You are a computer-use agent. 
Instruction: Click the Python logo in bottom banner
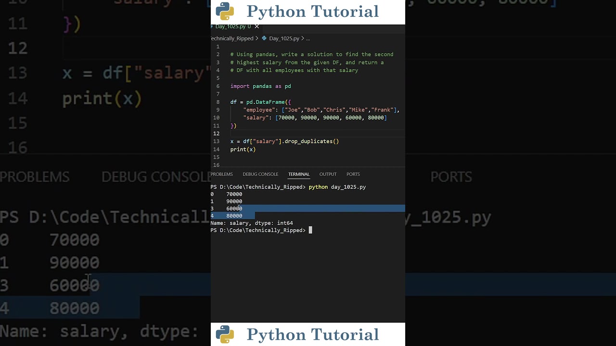[x=225, y=334]
